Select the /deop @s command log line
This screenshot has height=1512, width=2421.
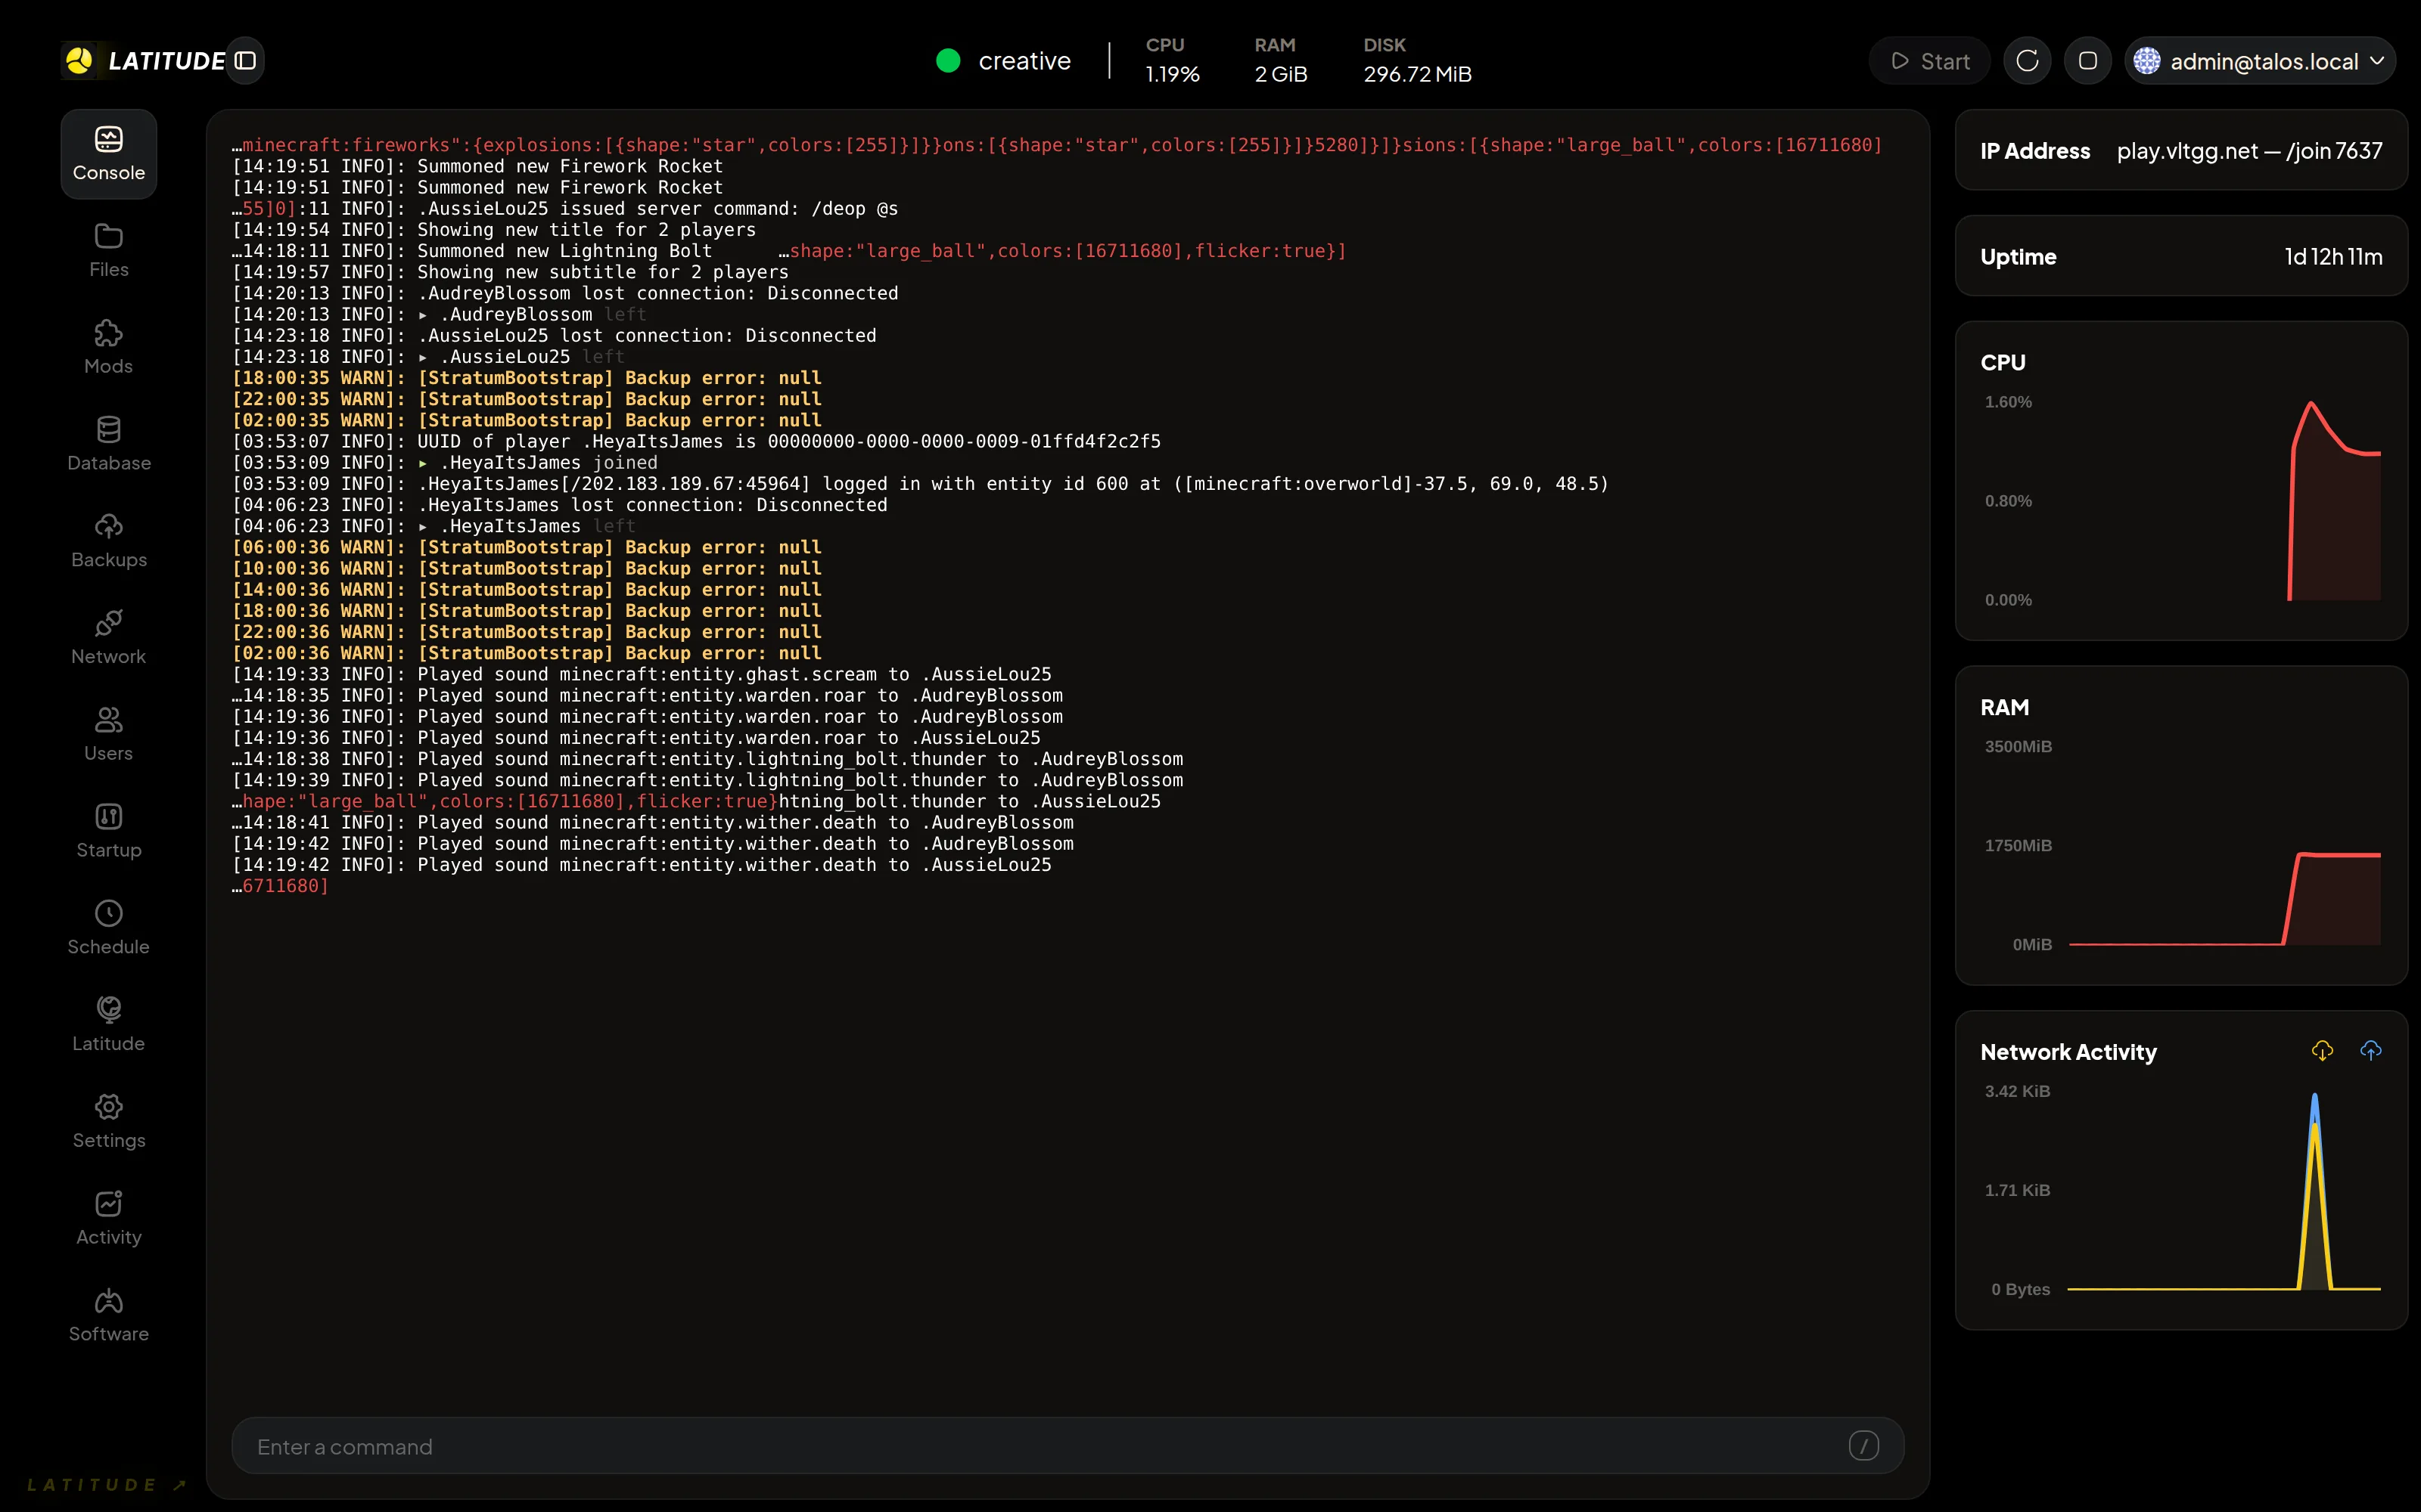point(565,209)
